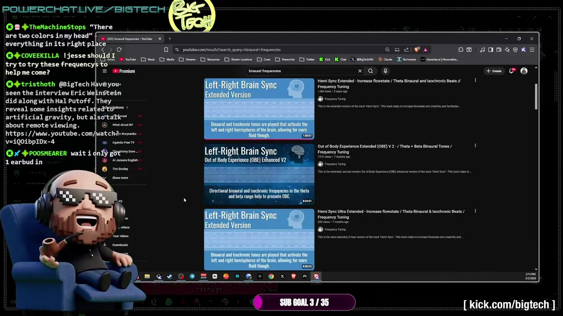Open the Claude bookmark
563x316 pixels.
click(x=385, y=59)
